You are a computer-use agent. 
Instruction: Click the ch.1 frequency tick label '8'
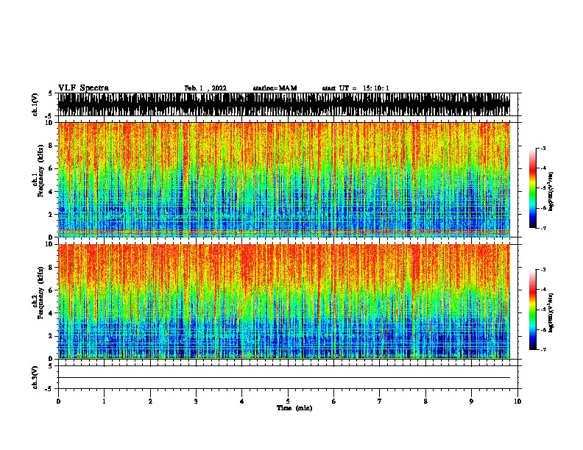(x=52, y=146)
